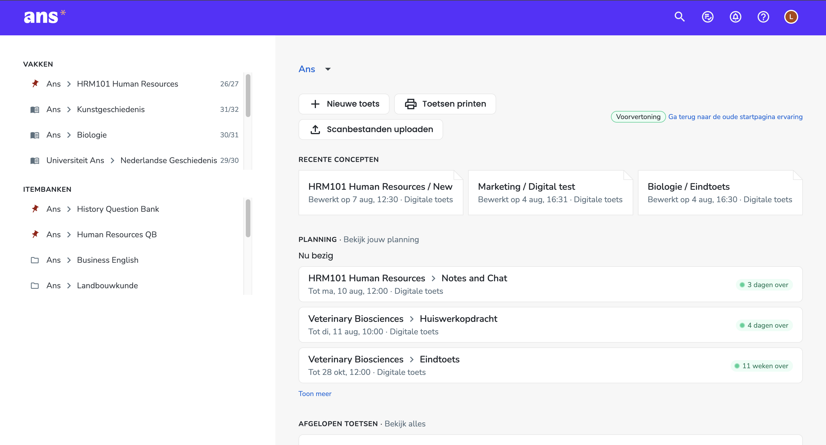Open Business English item bank
This screenshot has width=826, height=445.
pyautogui.click(x=108, y=260)
